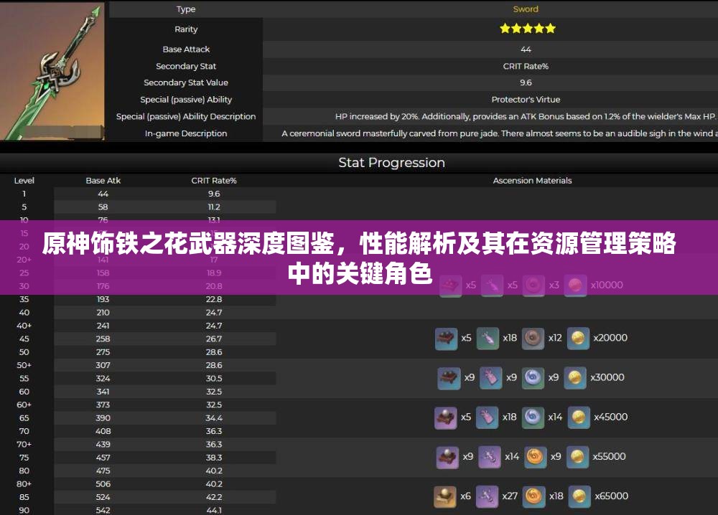Click the Ascension Materials column header

point(532,180)
